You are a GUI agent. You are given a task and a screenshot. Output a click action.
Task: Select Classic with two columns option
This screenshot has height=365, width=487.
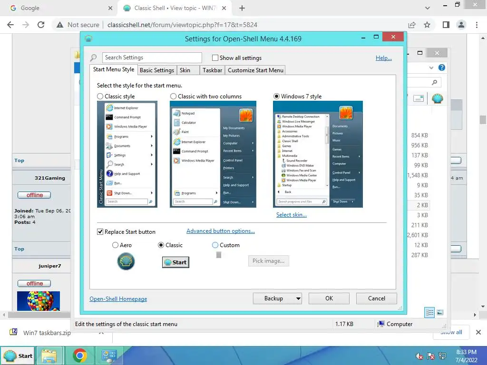pos(173,96)
